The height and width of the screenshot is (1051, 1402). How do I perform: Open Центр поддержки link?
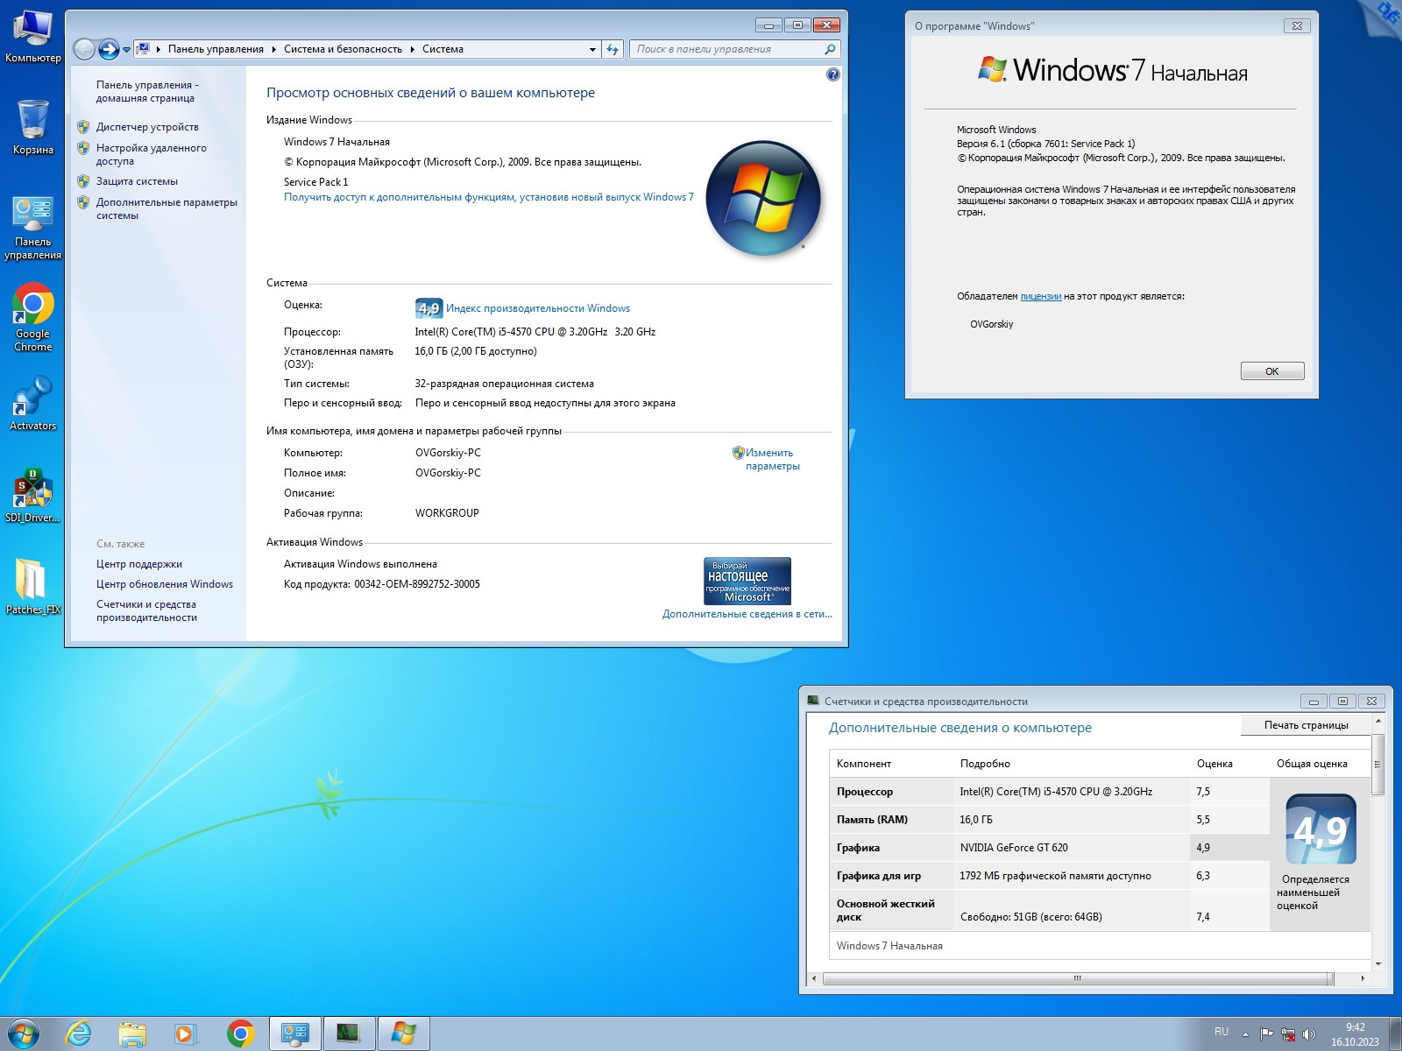tap(139, 564)
